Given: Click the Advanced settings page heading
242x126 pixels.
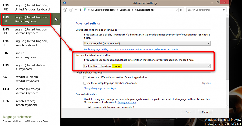Looking at the screenshot, I should [88, 23].
